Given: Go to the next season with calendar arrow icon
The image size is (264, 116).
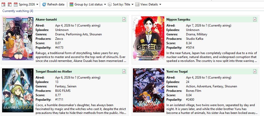Looking at the screenshot, I should point(10,4).
